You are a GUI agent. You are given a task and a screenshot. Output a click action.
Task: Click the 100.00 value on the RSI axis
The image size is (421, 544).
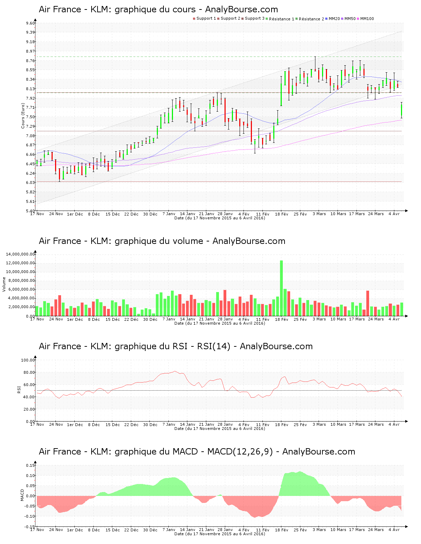coord(28,360)
